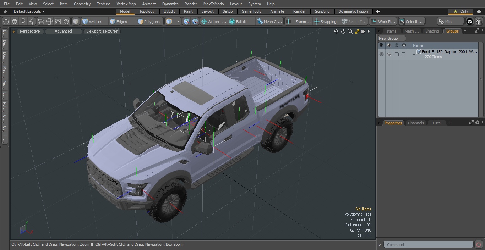Viewport: 485px width, 250px height.
Task: Switch to the Paint layout tab
Action: pyautogui.click(x=188, y=11)
